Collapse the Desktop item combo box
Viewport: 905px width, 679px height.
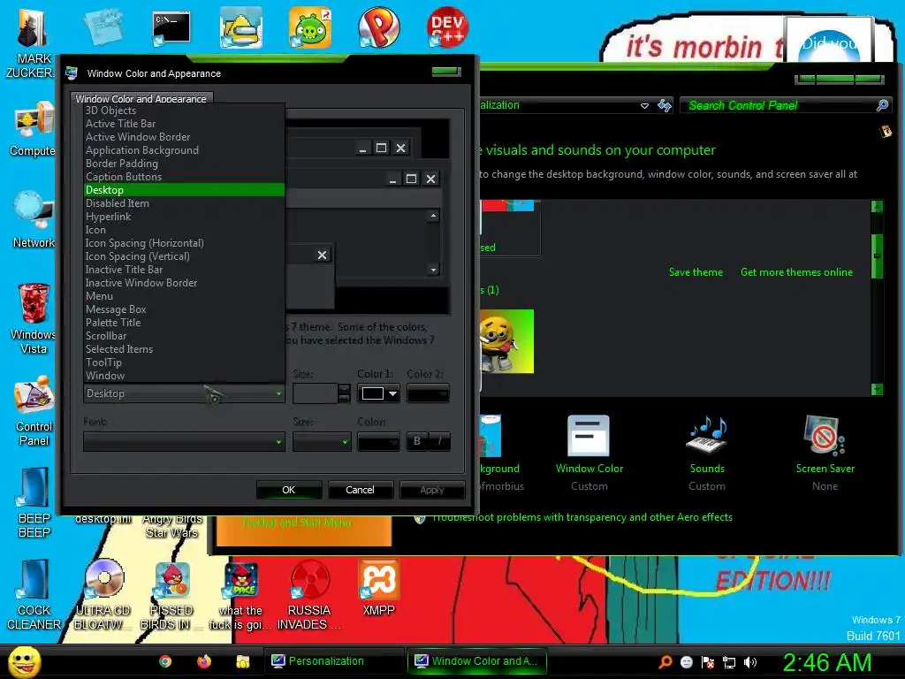click(184, 393)
